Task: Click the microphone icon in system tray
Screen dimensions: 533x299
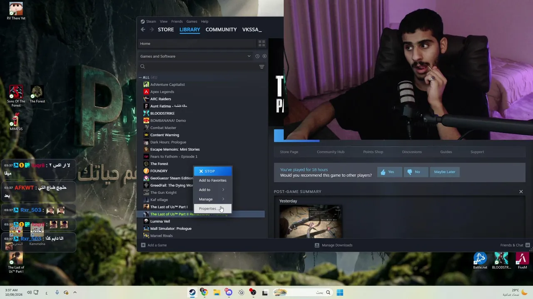Action: tap(57, 292)
